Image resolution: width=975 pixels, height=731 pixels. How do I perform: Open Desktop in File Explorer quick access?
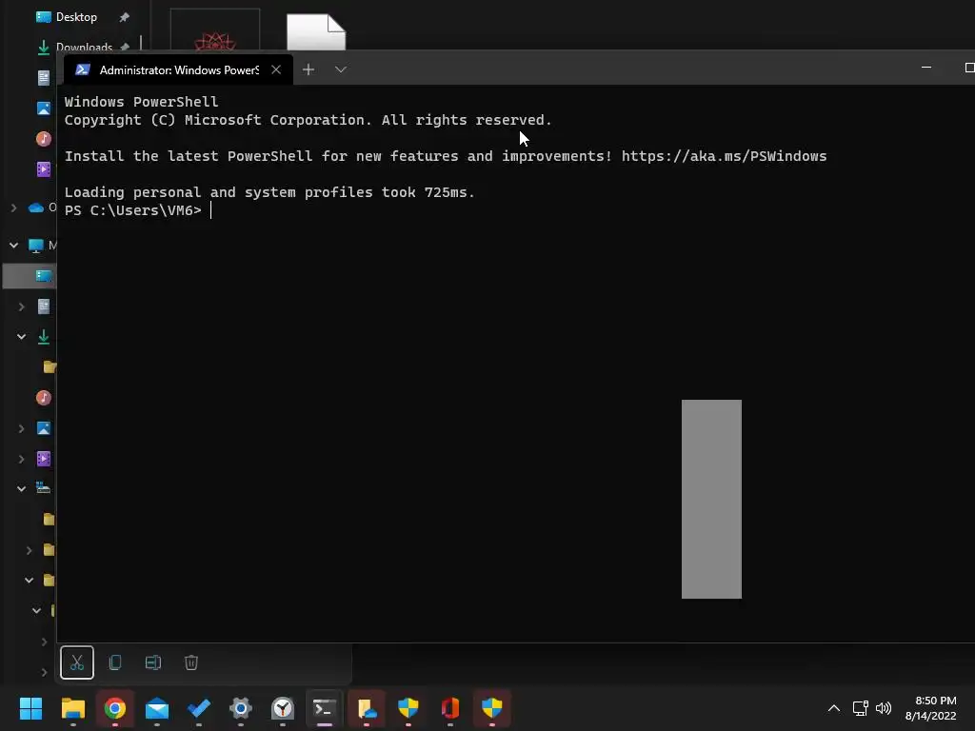coord(76,17)
